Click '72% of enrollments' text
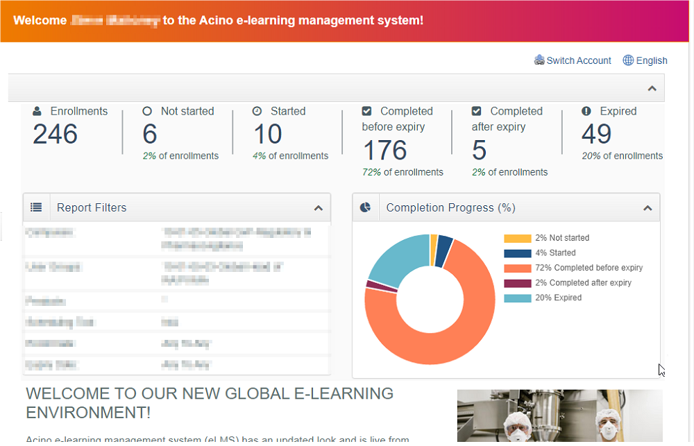This screenshot has height=446, width=694. click(x=403, y=172)
